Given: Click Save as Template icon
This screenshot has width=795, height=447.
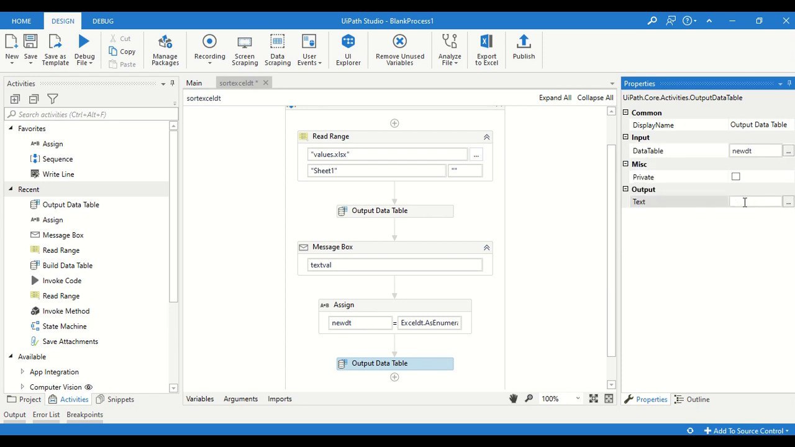Looking at the screenshot, I should (55, 42).
